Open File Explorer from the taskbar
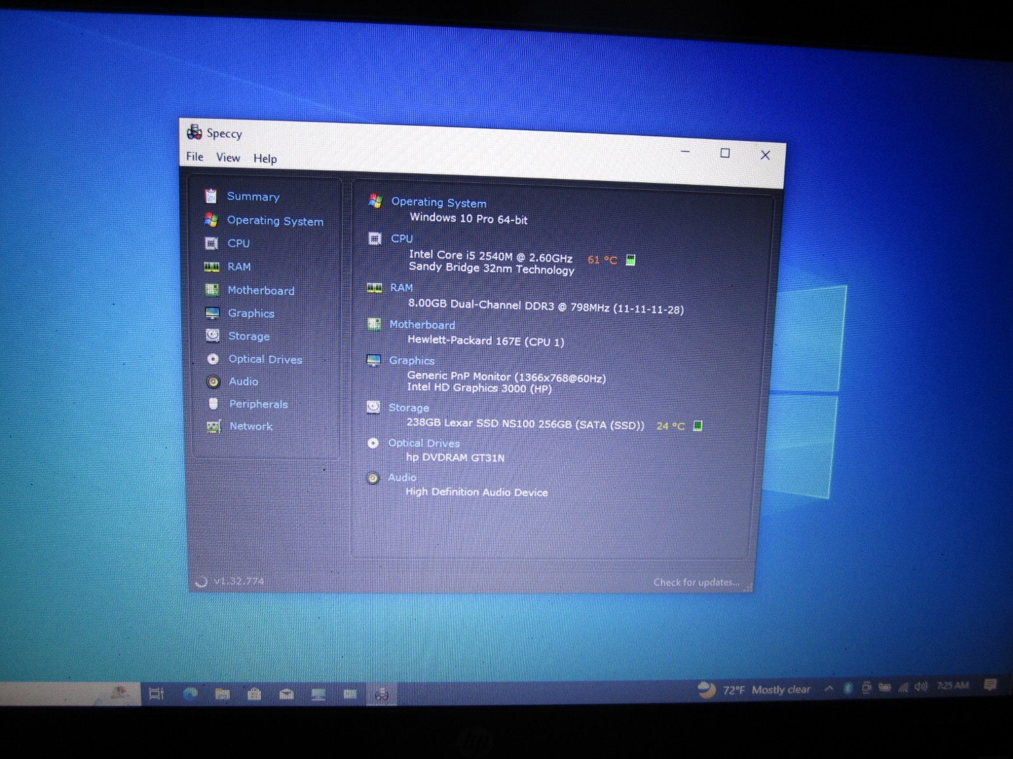The width and height of the screenshot is (1013, 759). pos(222,694)
